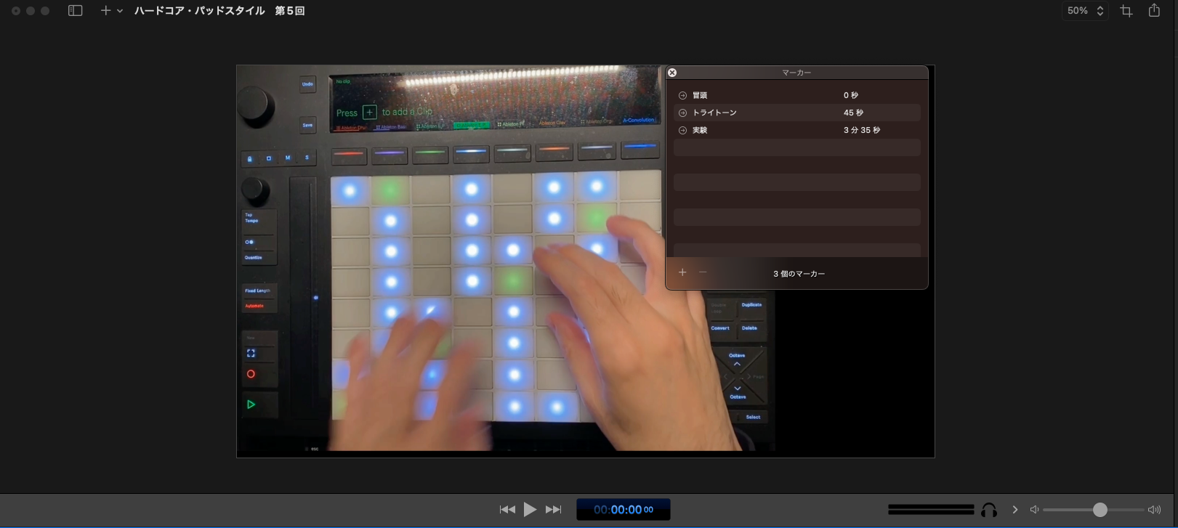
Task: Expand the add menu chevron in toolbar
Action: [120, 11]
